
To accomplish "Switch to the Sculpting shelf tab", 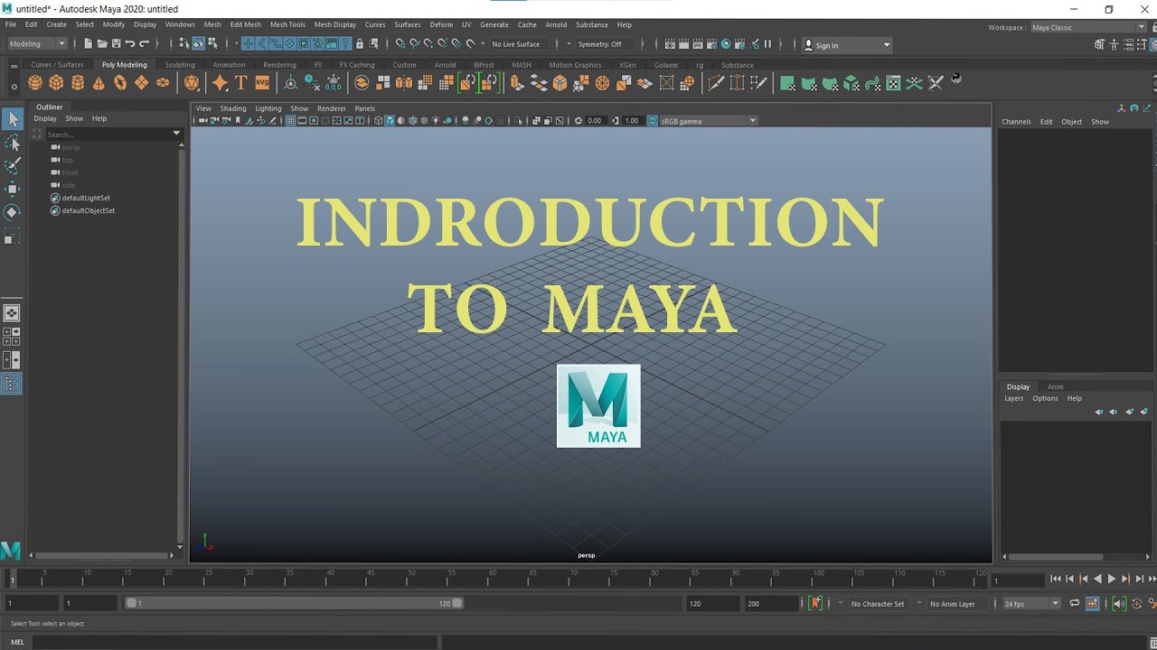I will click(x=180, y=65).
